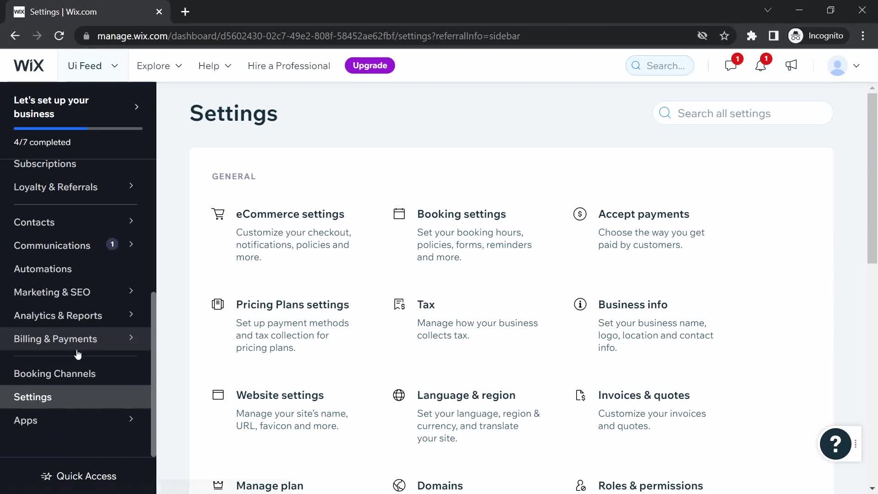Screen dimensions: 878x494
Task: Click the Accept payments dollar icon
Action: point(580,214)
